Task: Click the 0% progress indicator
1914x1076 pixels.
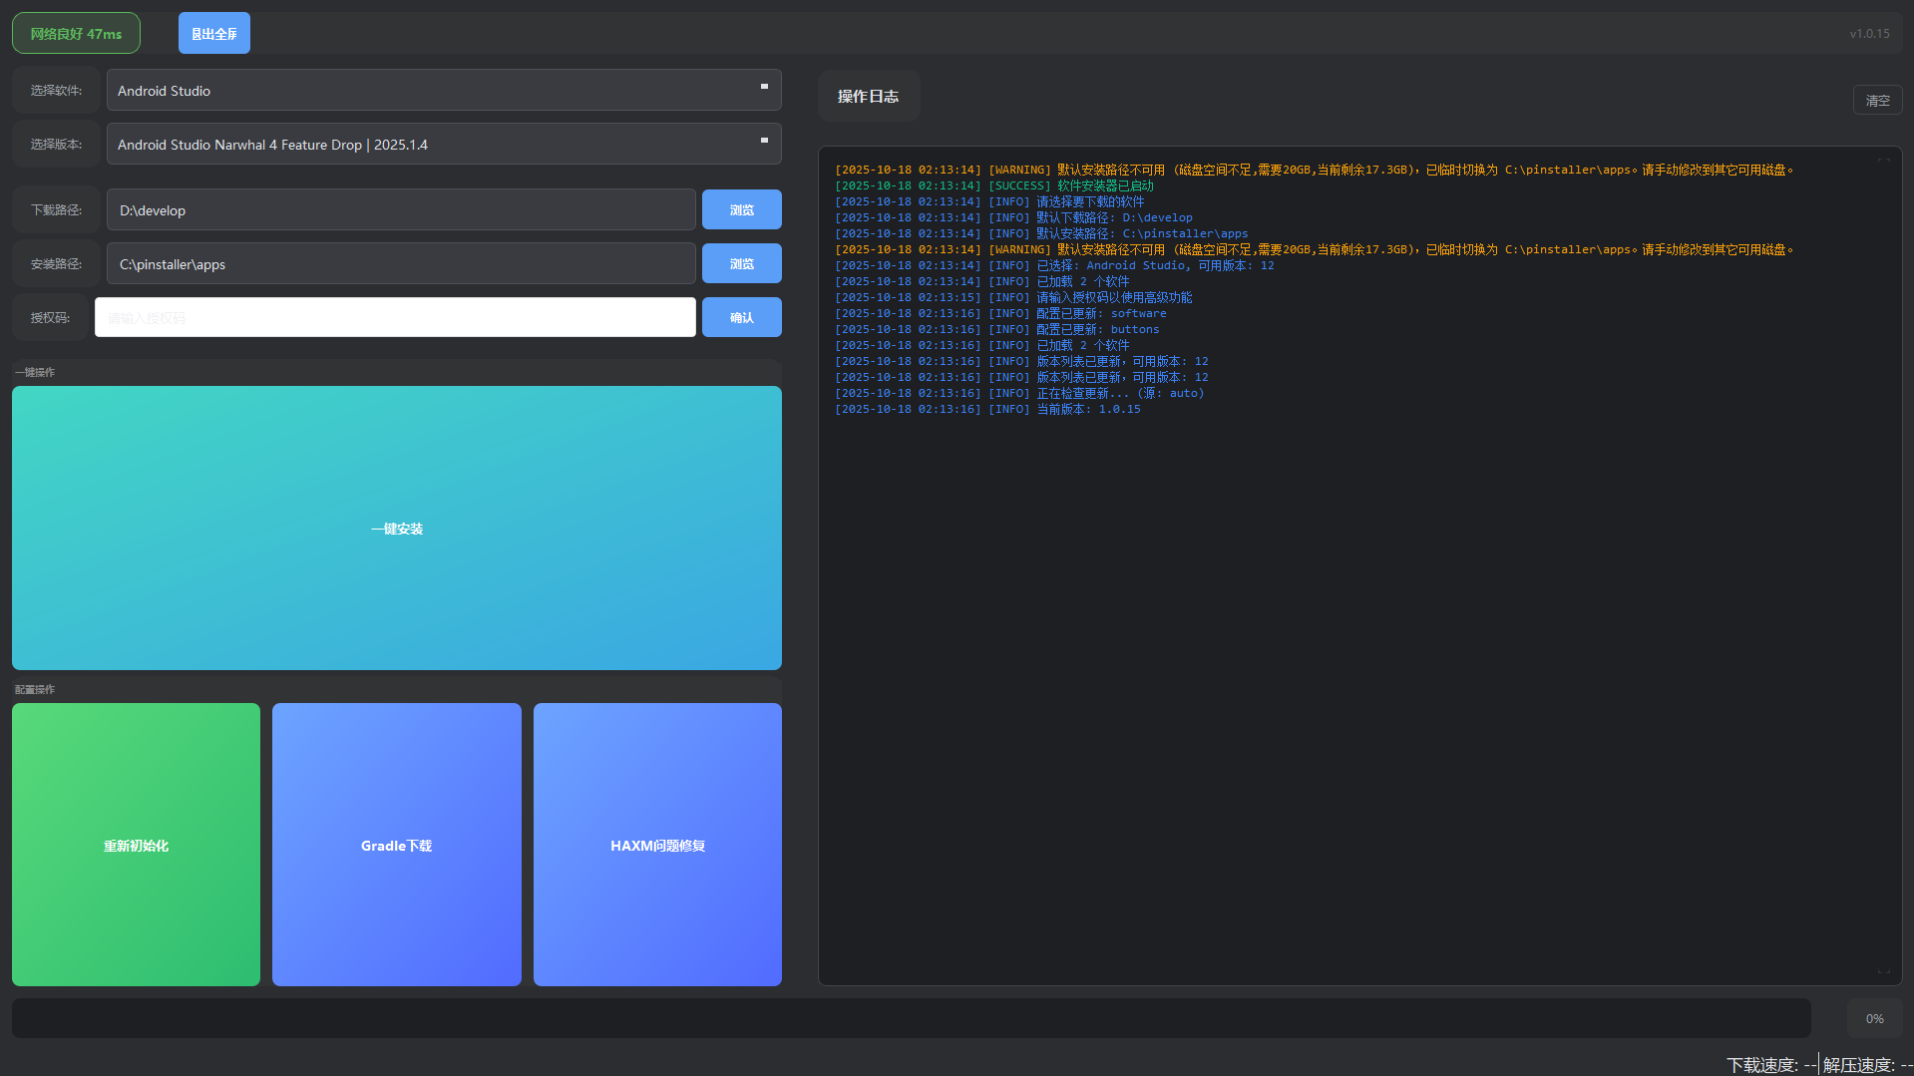Action: [1874, 1018]
